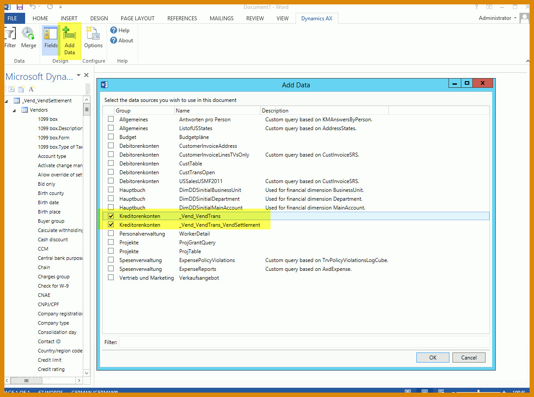This screenshot has height=397, width=534.
Task: Click the Redo icon in Quick Access toolbar
Action: [50, 7]
